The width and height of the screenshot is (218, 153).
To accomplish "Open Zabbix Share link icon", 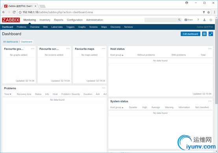I will [188, 20].
